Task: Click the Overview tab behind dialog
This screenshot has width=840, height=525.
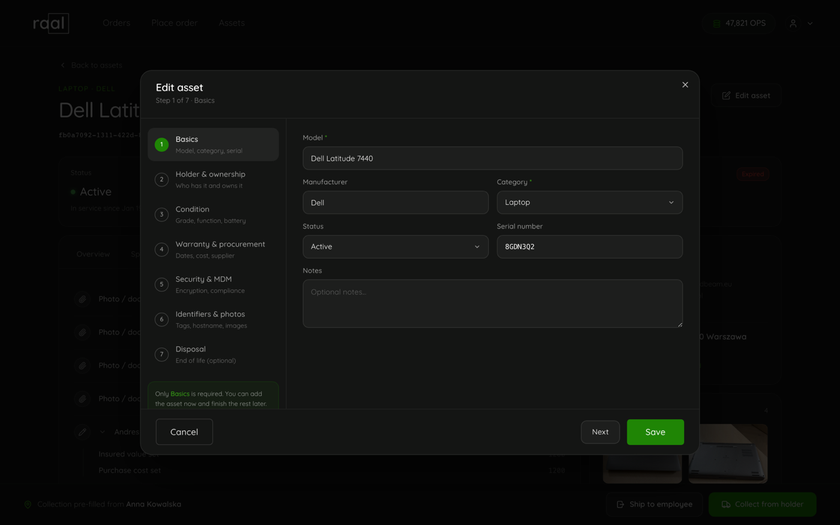Action: tap(93, 254)
